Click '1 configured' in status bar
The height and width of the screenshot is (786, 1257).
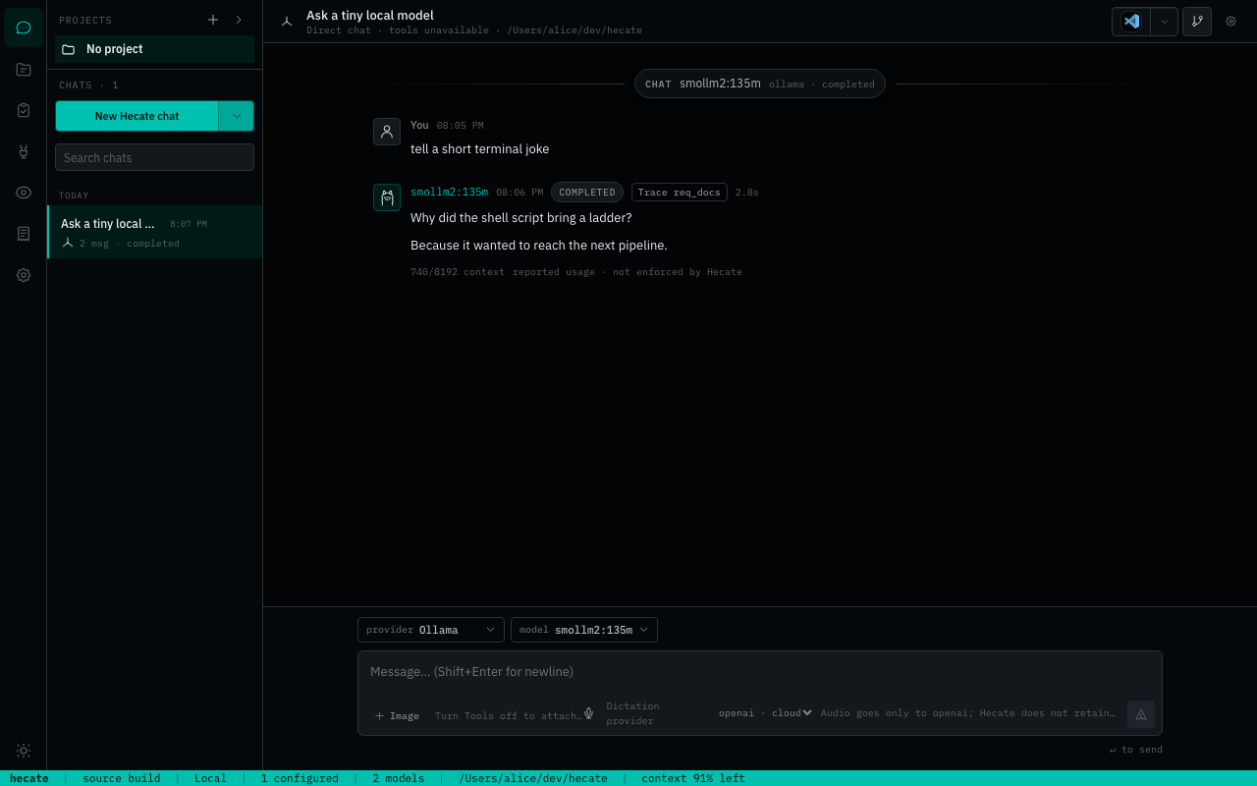pyautogui.click(x=300, y=778)
